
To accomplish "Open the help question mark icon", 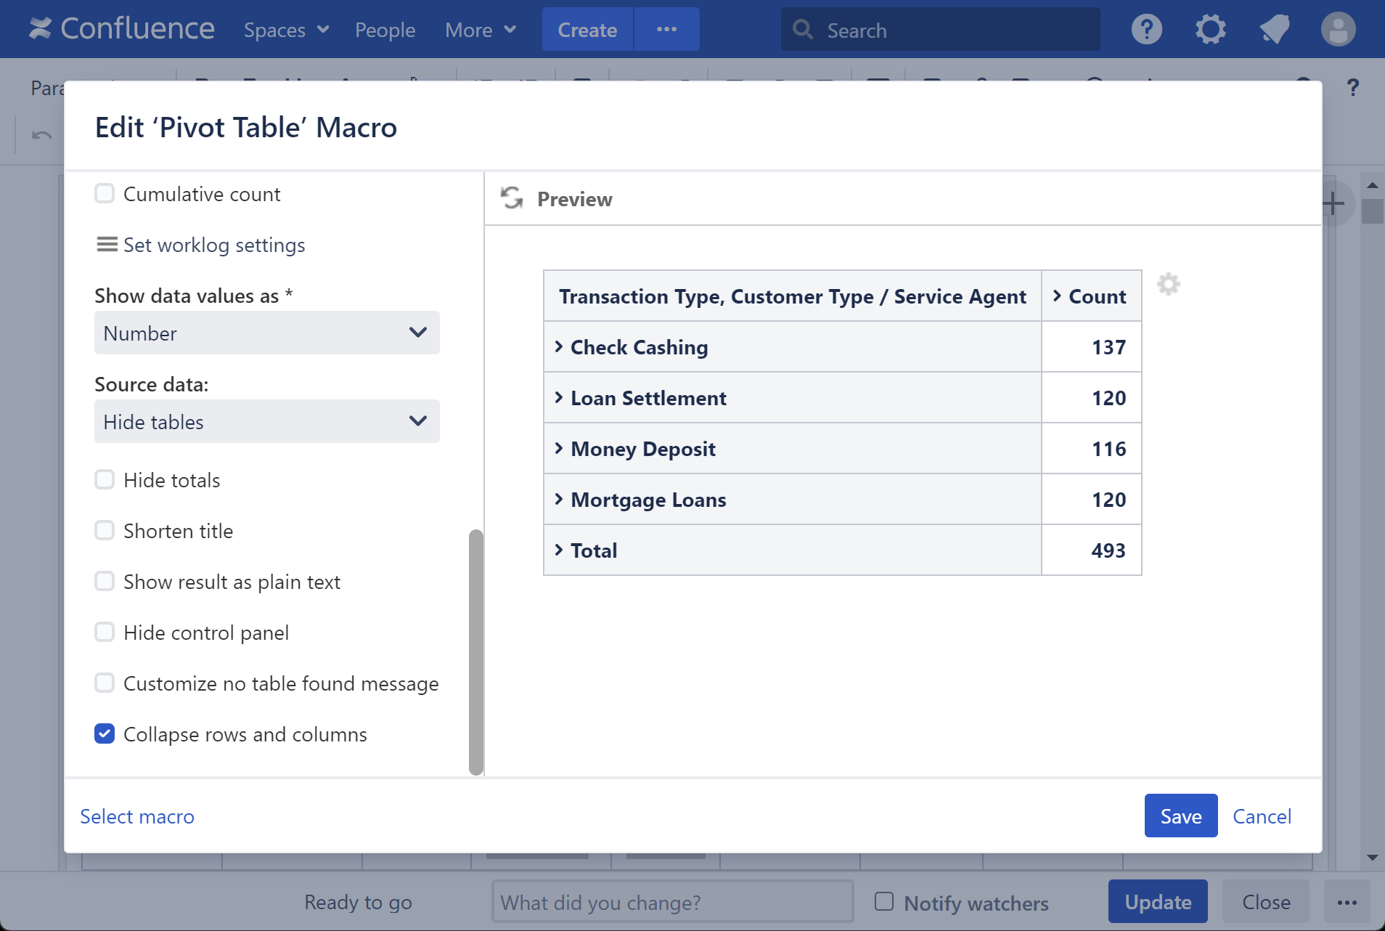I will (1146, 30).
